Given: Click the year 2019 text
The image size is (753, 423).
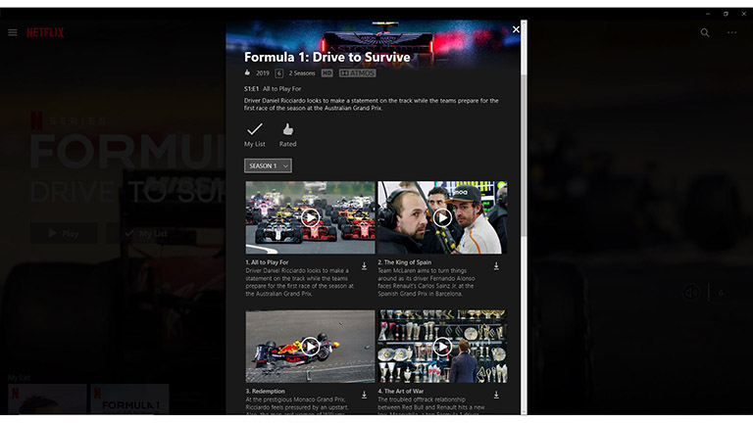Looking at the screenshot, I should (262, 73).
